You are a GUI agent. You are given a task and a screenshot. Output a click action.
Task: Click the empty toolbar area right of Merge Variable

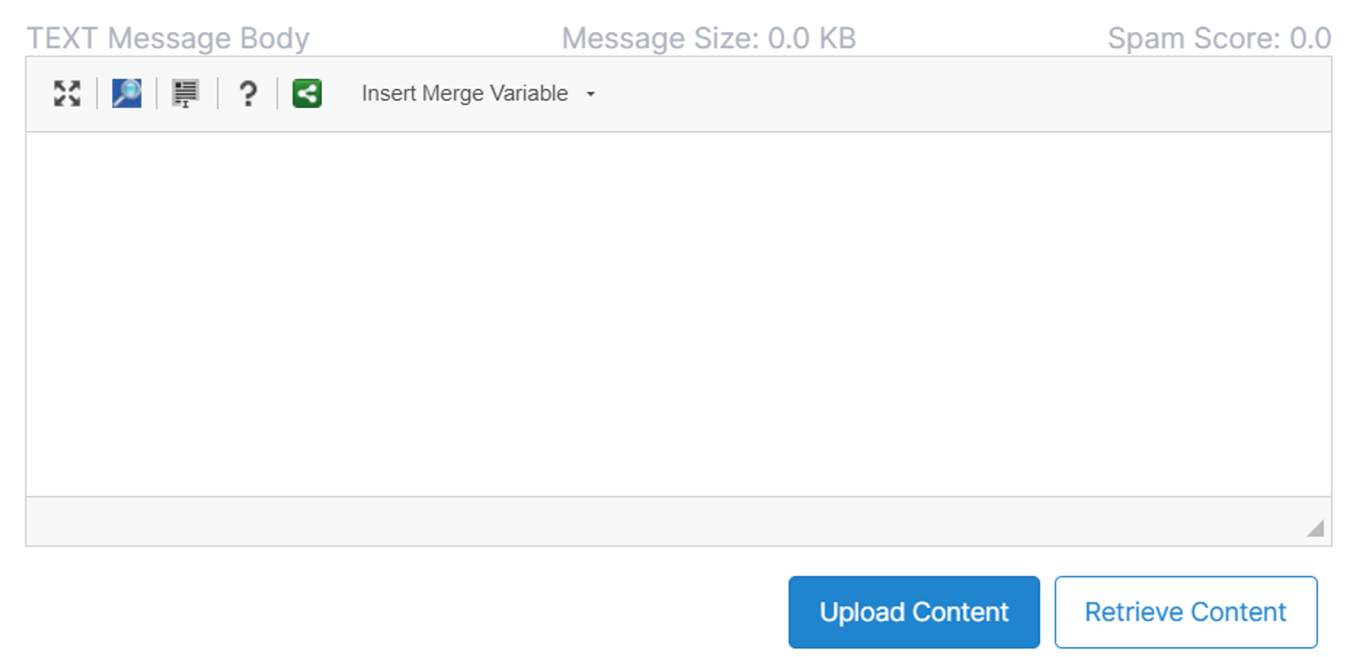[x=948, y=93]
